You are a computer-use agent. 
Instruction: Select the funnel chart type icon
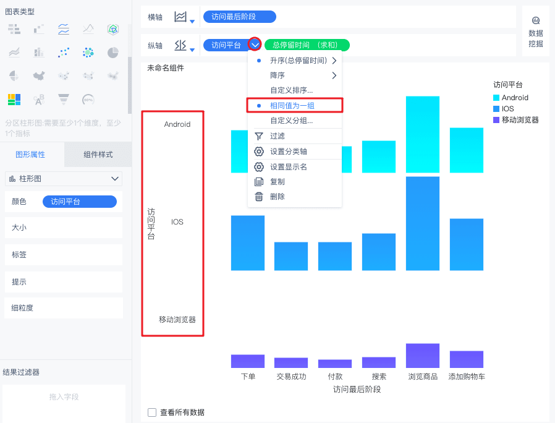tap(64, 100)
